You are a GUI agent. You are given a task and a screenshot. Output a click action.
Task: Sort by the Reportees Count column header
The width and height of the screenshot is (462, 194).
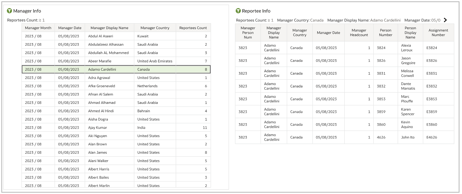coord(193,27)
